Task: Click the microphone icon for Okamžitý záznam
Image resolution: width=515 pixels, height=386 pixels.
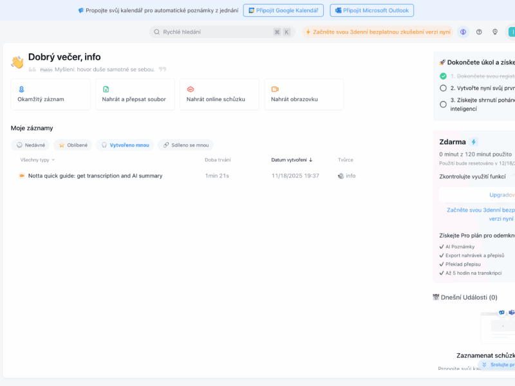Action: 21,89
